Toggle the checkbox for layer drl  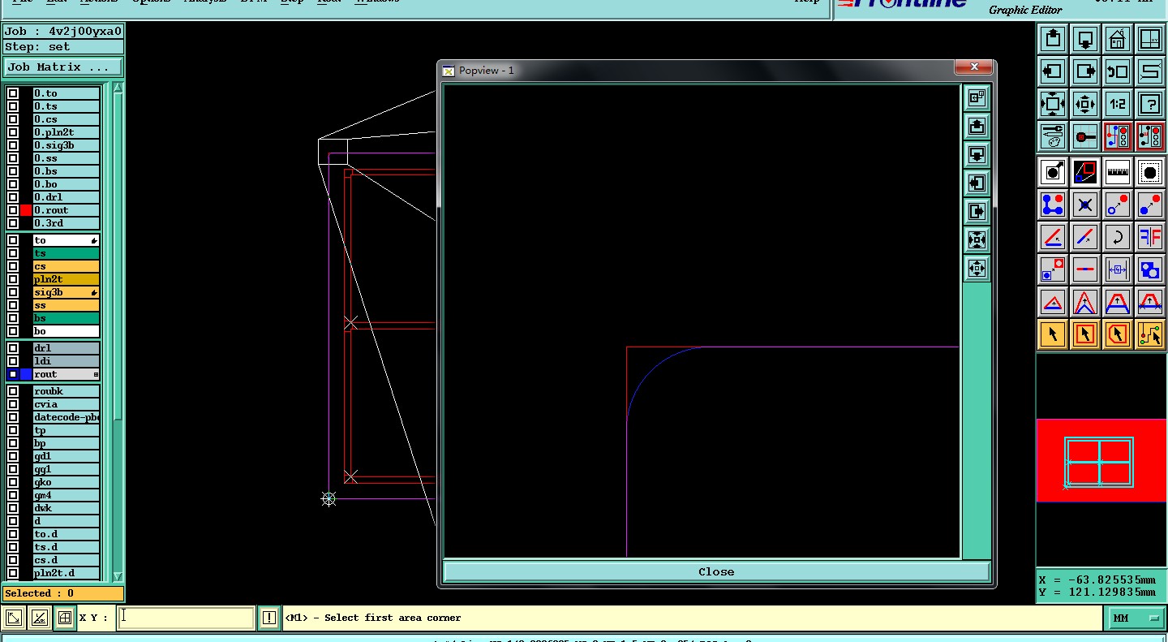tap(13, 348)
